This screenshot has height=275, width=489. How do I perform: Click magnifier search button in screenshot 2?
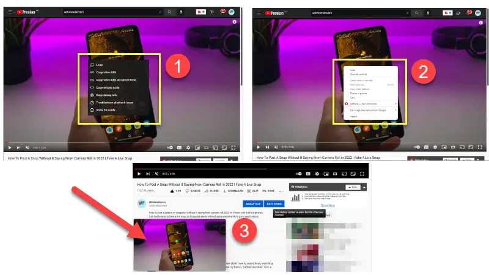coord(417,13)
